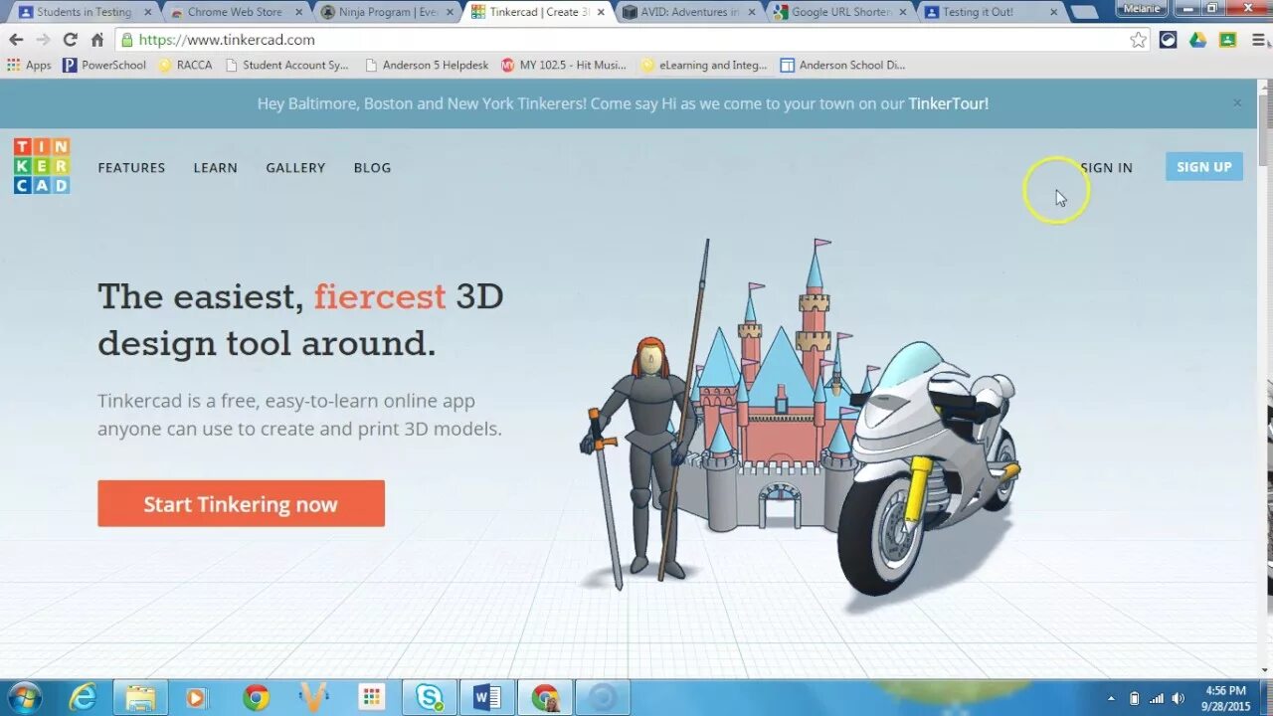1273x716 pixels.
Task: Open the Apps bookmark shortcut
Action: coord(29,65)
